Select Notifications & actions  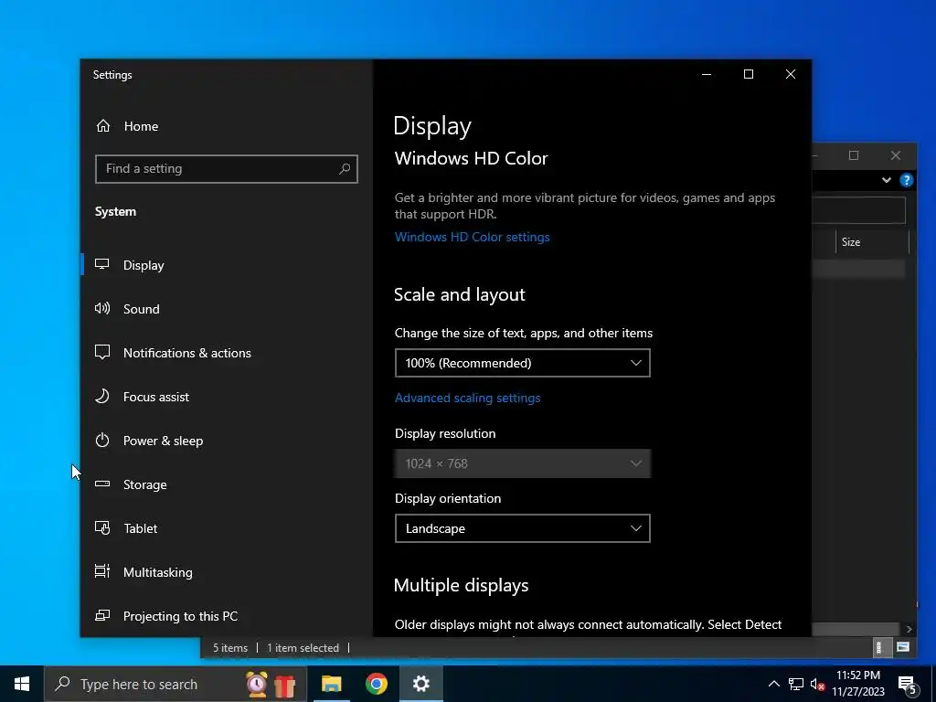point(186,353)
